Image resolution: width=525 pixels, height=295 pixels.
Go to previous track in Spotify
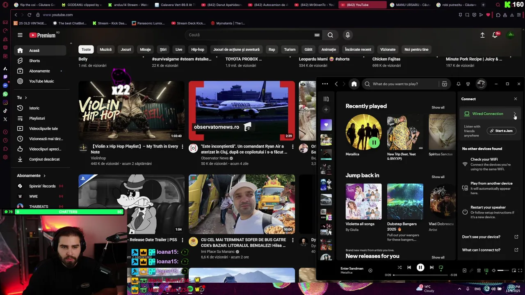point(409,268)
